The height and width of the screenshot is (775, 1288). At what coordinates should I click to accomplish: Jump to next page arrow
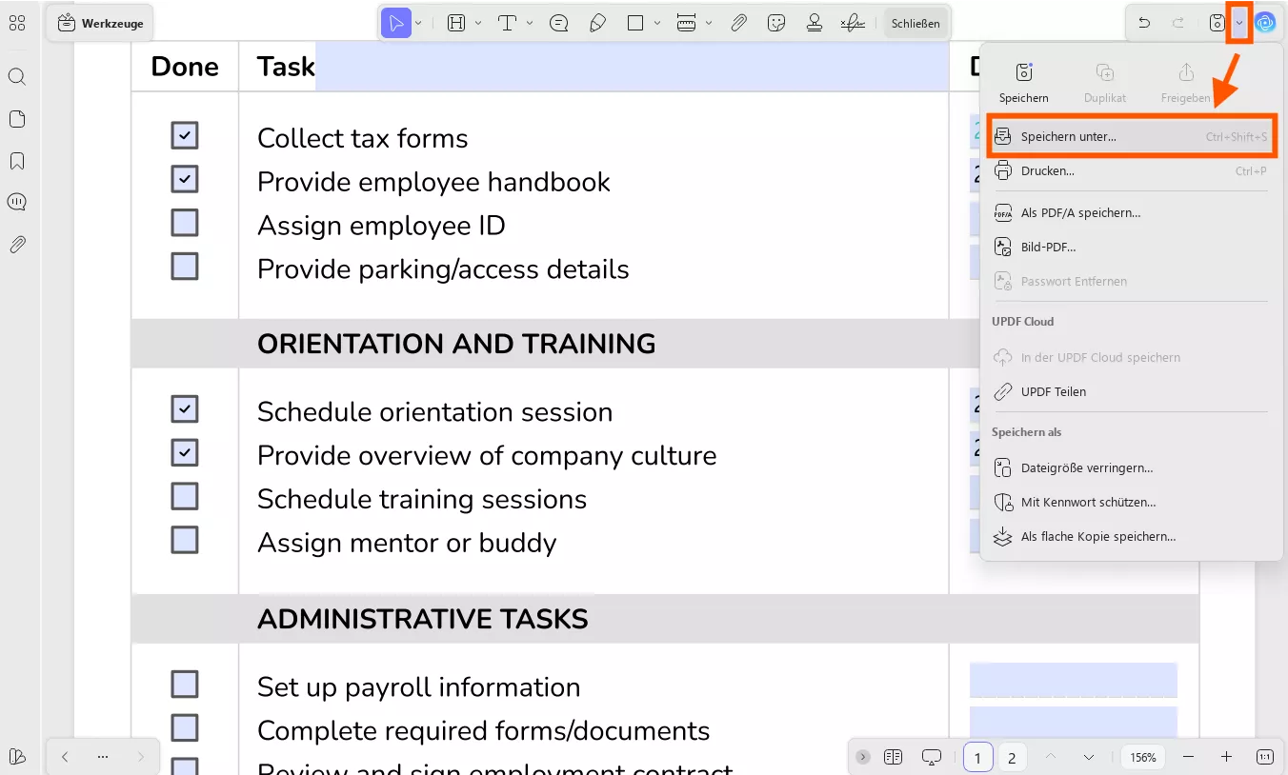(x=1089, y=757)
